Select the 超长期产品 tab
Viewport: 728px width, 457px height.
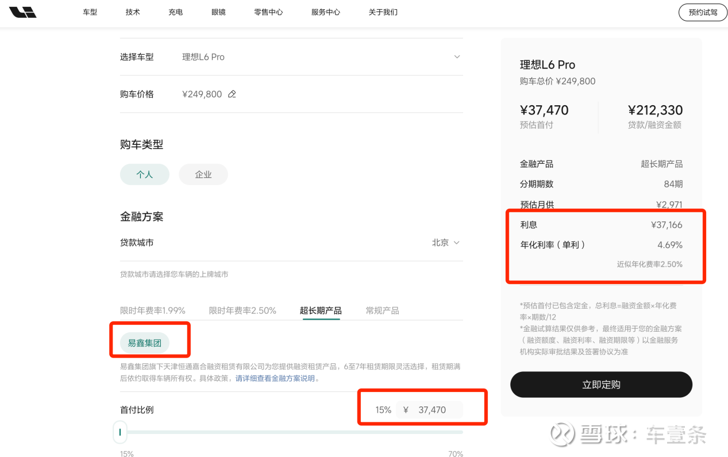coord(321,310)
